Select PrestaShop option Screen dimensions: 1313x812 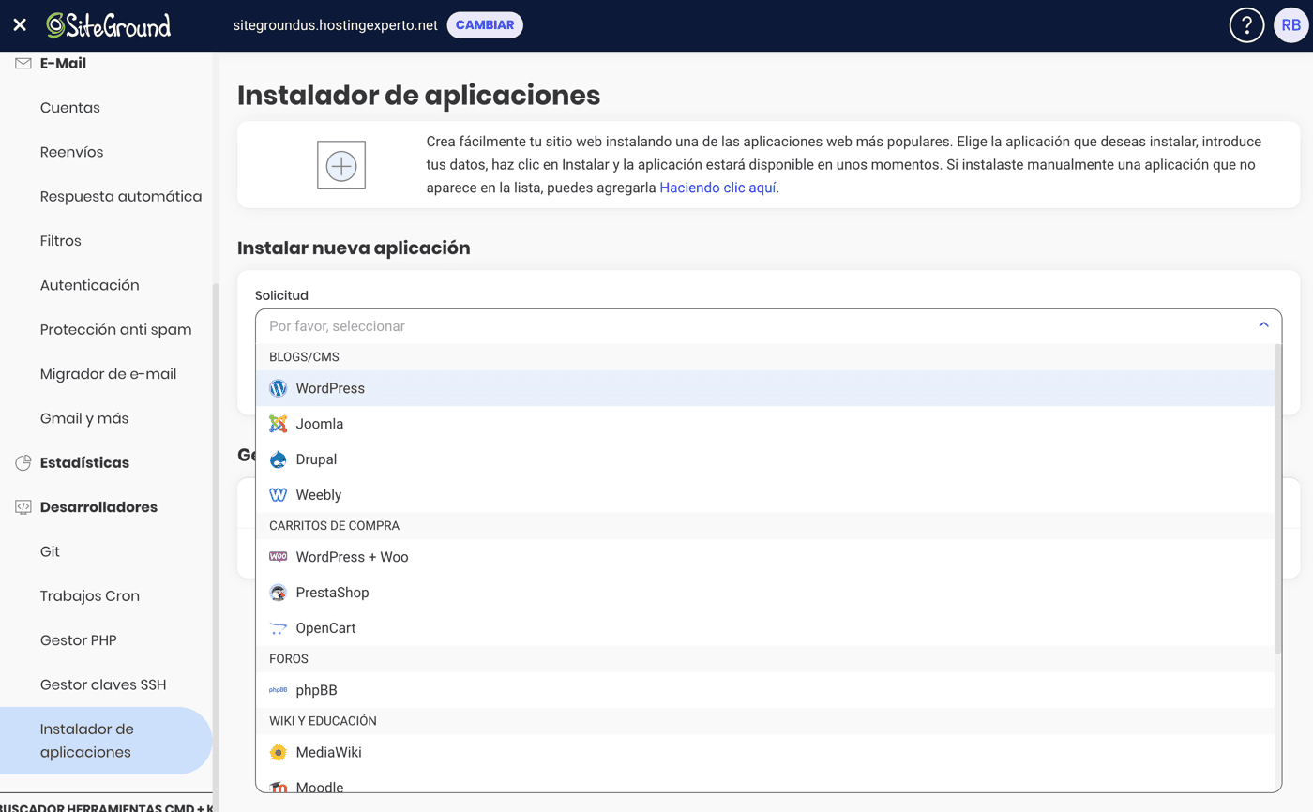tap(765, 593)
